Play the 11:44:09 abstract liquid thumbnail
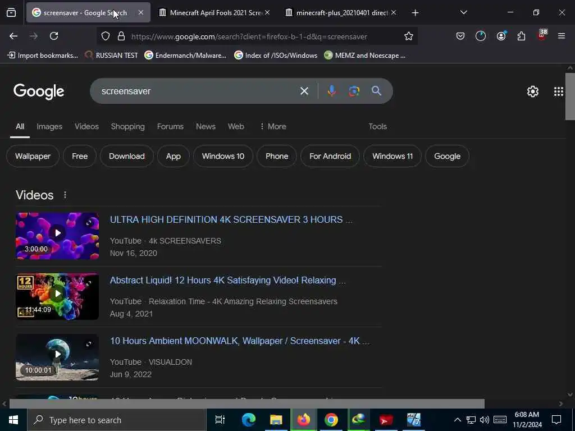Viewport: 575px width, 431px height. 57,296
